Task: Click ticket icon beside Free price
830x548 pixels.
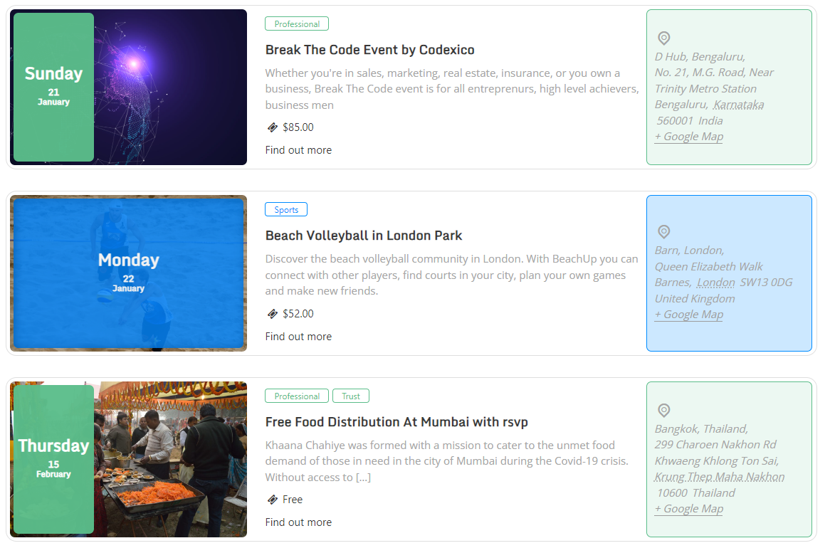Action: click(x=272, y=500)
